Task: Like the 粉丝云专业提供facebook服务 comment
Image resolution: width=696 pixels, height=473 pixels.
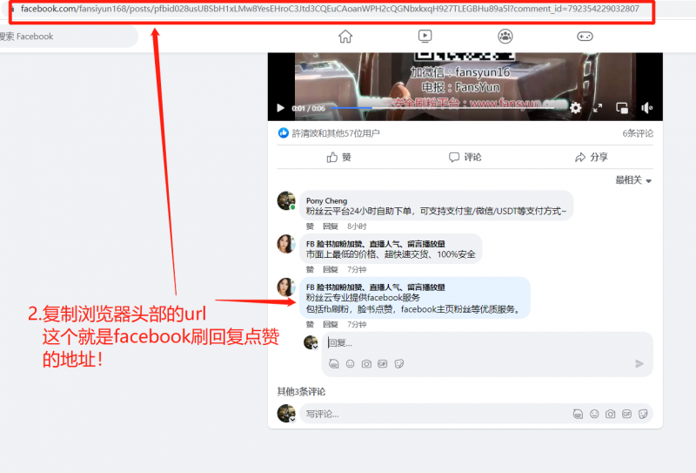Action: (x=310, y=325)
